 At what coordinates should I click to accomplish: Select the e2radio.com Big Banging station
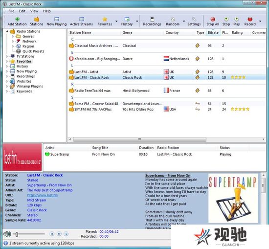(167, 59)
